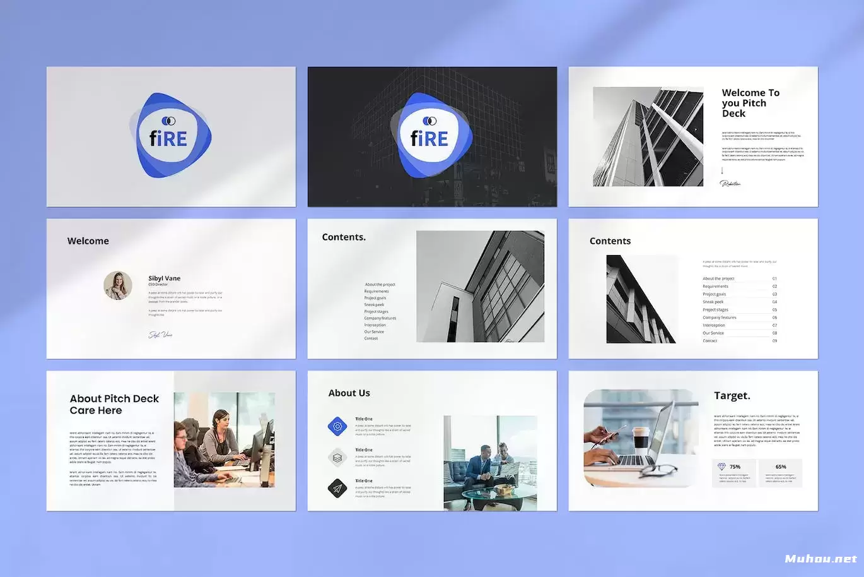Select the grey layers diamond icon in About Us

[337, 458]
